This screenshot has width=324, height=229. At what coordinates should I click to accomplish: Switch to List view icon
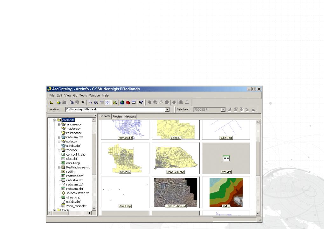[96, 102]
